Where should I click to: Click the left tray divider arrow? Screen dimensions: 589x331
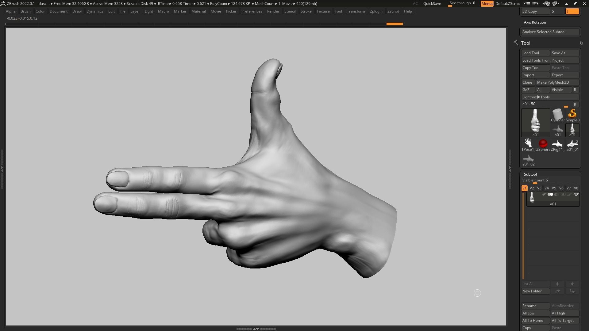click(x=2, y=169)
